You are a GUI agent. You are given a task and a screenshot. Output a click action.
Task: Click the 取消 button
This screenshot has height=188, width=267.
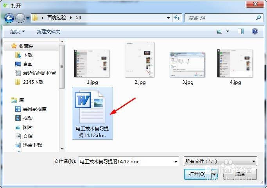point(240,174)
